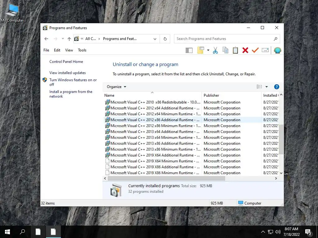Screen dimensions: 318x238
Task: Sort by the Publisher column header
Action: pyautogui.click(x=231, y=95)
